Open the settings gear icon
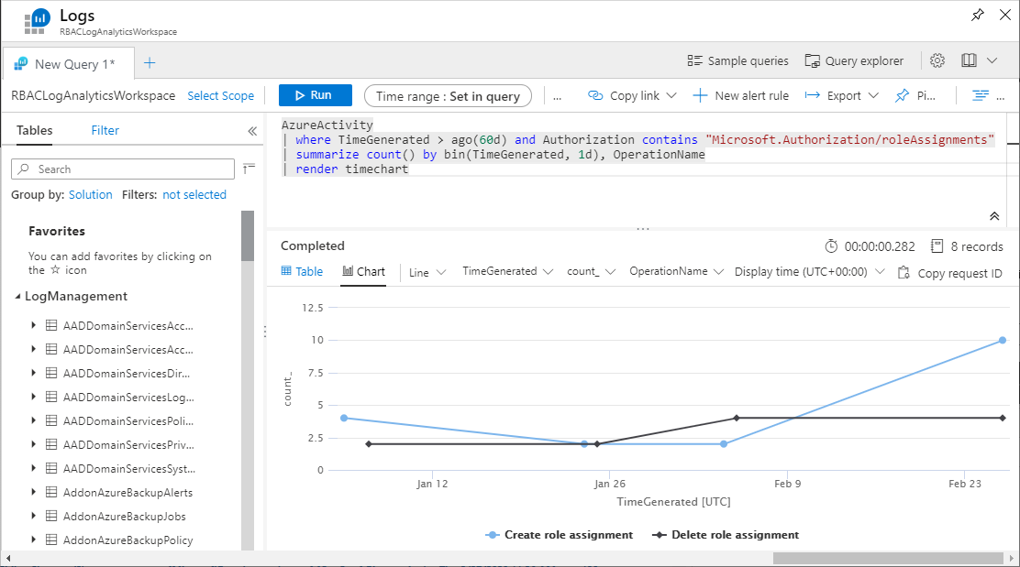 point(937,60)
